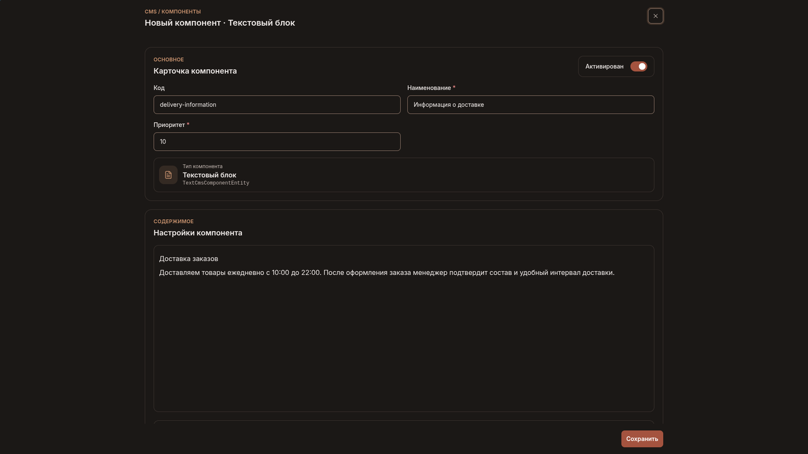Click the Настройки компонента heading
808x454 pixels.
point(198,233)
